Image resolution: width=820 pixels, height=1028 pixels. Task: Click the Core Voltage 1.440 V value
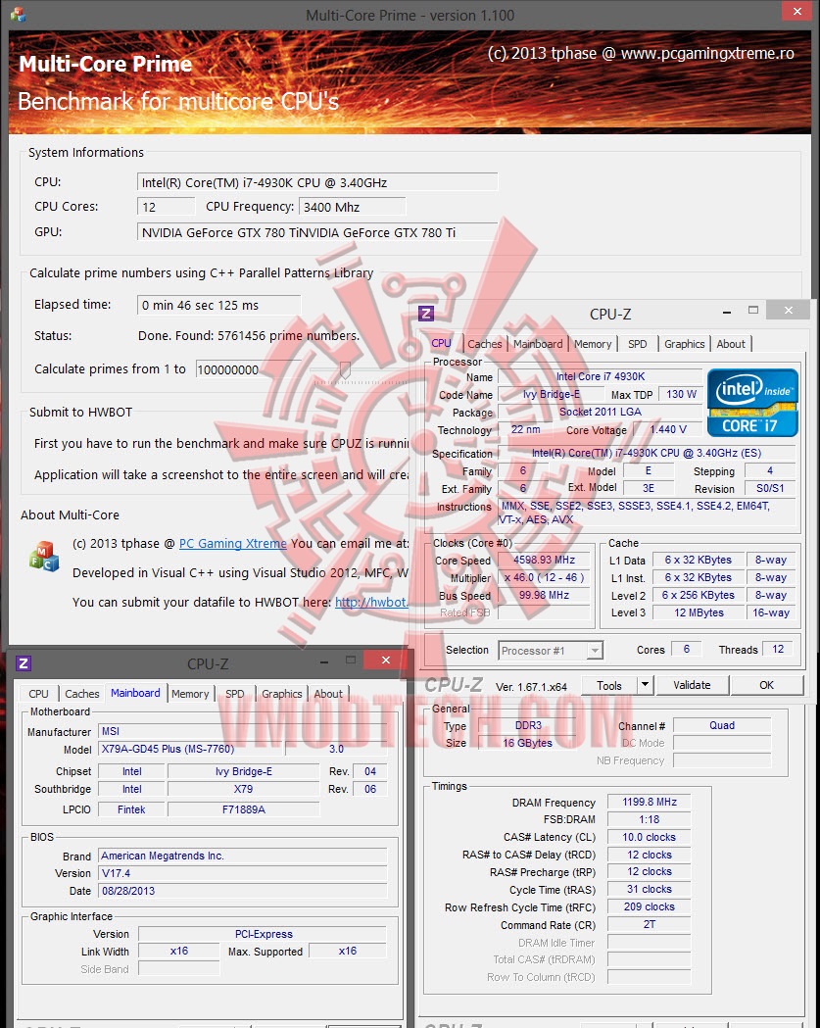pyautogui.click(x=668, y=429)
